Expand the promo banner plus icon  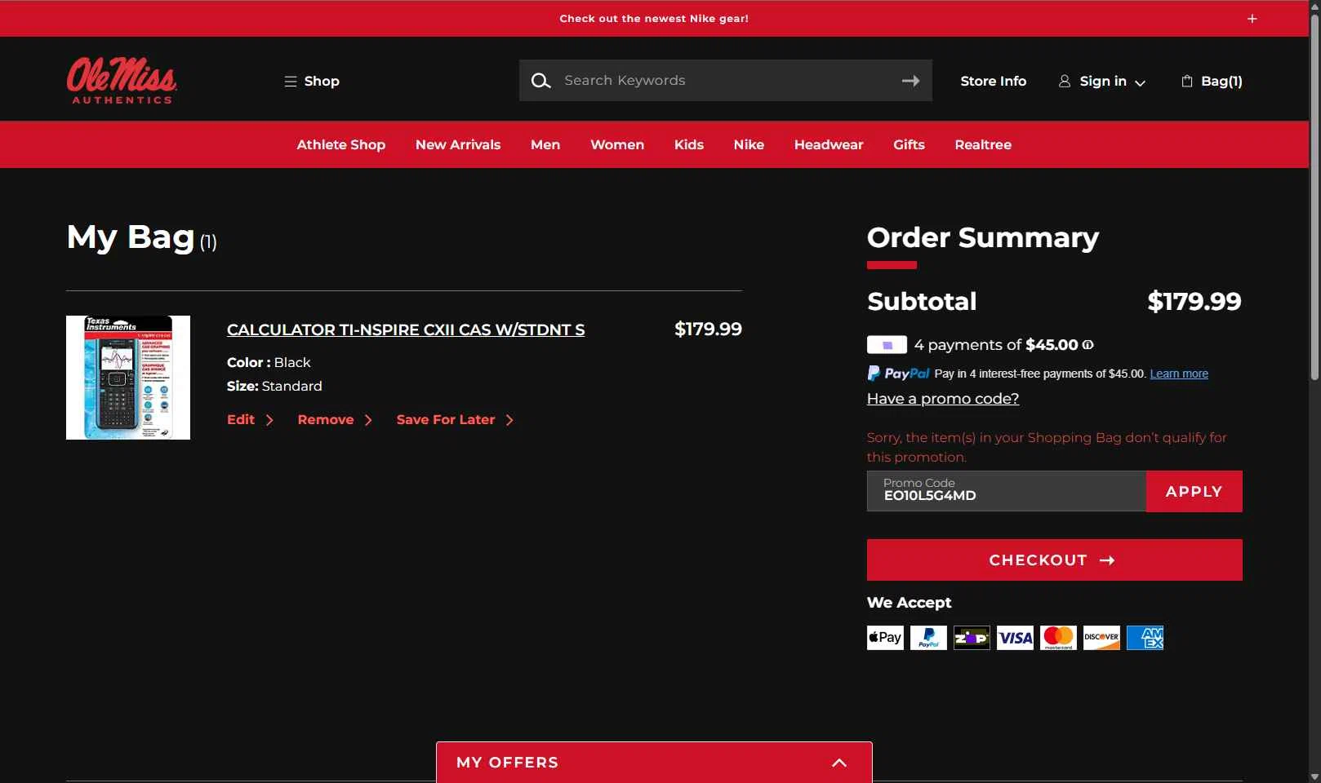click(1252, 19)
